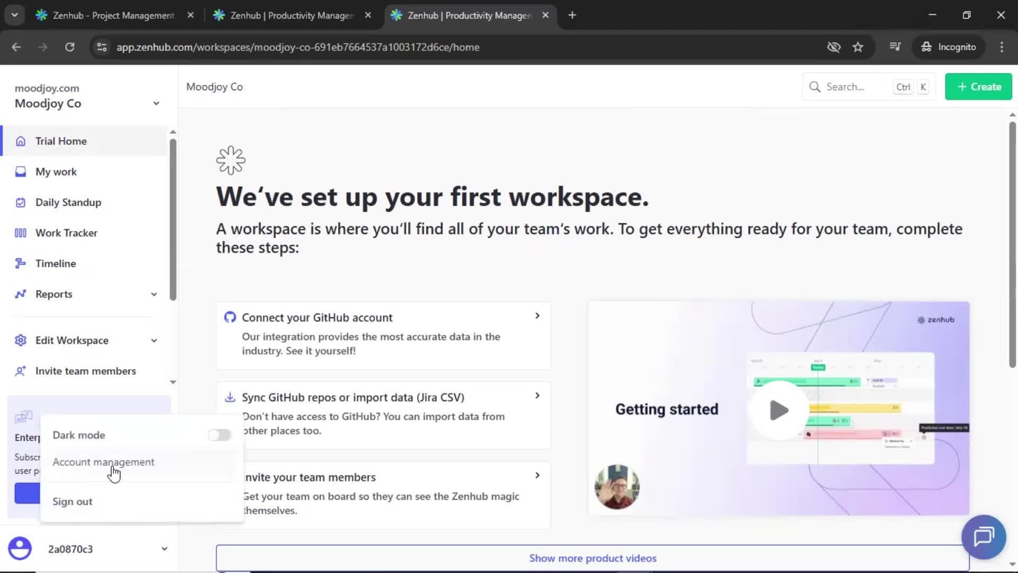1018x573 pixels.
Task: Click the Create button
Action: pos(978,86)
